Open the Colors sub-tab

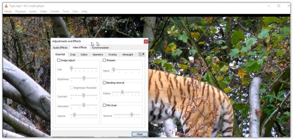(84, 54)
